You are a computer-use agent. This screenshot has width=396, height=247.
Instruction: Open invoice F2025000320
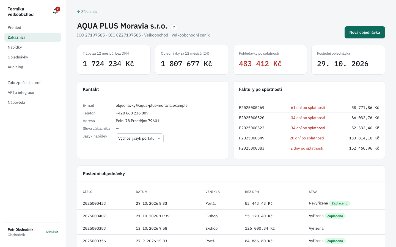pyautogui.click(x=252, y=118)
